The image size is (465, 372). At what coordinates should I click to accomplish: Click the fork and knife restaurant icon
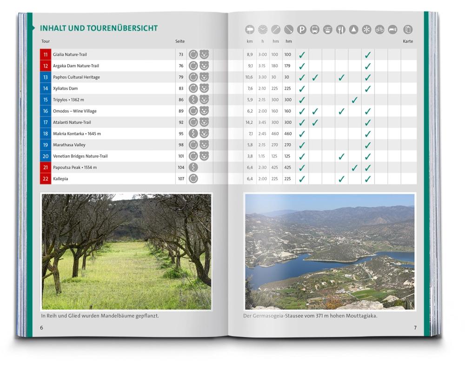pos(341,30)
